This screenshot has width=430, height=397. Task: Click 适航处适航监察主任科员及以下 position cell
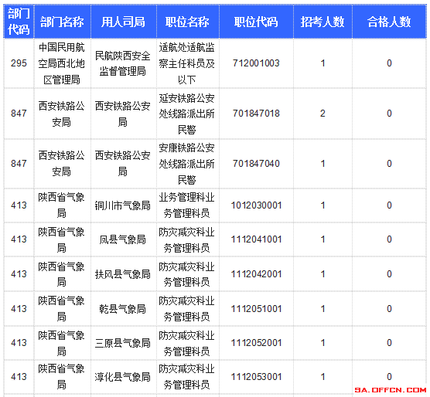187,63
